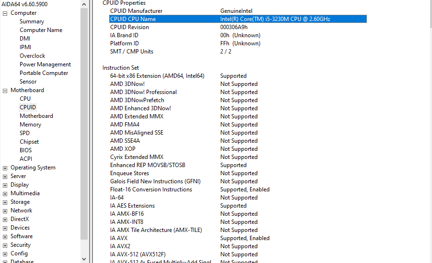
Task: Select the AMD MisAligned SSE row
Action: 238,133
